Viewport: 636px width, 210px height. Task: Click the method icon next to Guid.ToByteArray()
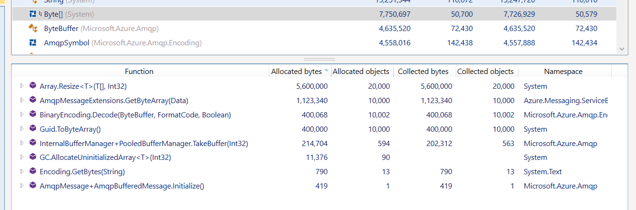(x=33, y=129)
